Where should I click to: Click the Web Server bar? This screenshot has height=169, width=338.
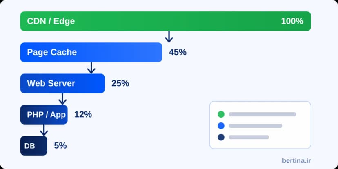[62, 83]
